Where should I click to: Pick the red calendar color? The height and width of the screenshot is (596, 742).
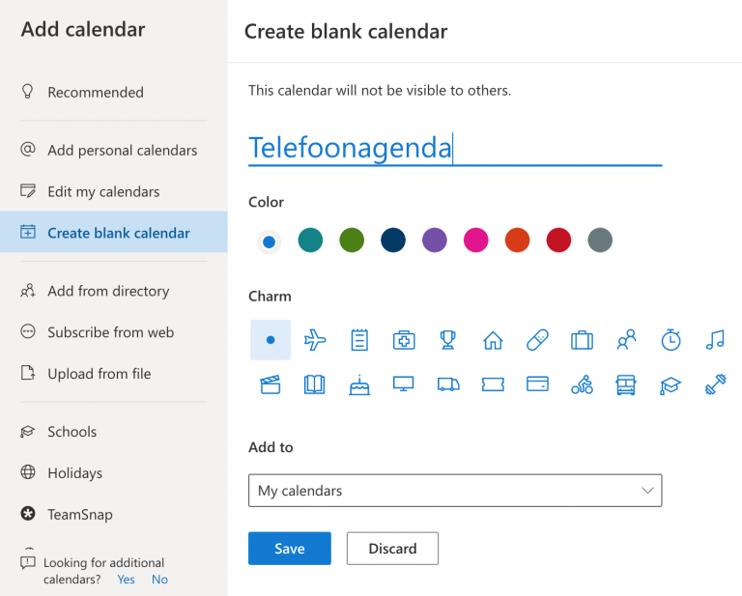point(558,240)
